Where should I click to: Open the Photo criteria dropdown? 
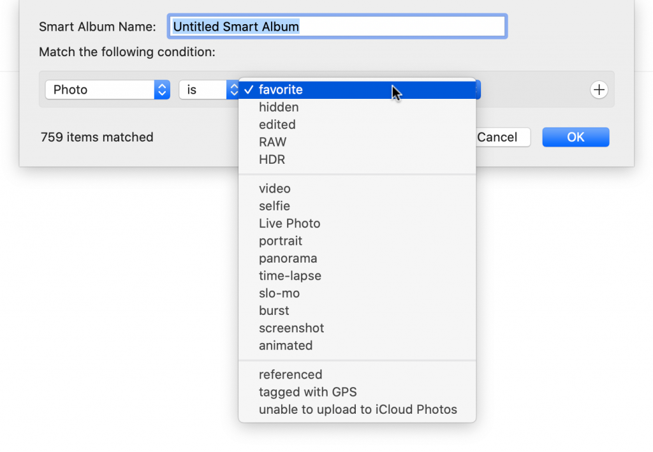(107, 89)
